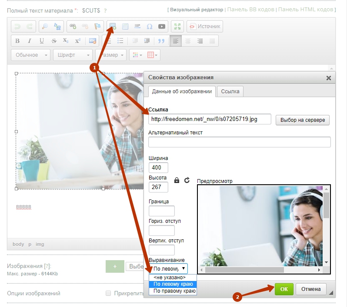Open the text color palette dropdown
Viewport: 347px width, 307px height.
(137, 55)
